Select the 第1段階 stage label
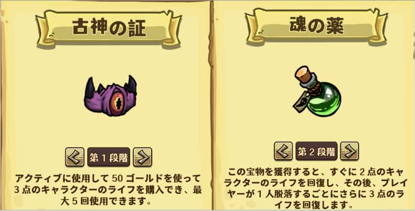Viewport: 415px width, 211px height. pos(109,157)
